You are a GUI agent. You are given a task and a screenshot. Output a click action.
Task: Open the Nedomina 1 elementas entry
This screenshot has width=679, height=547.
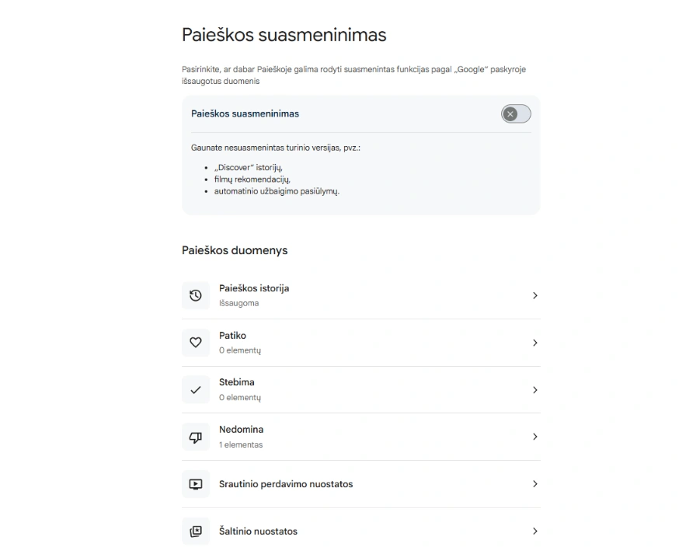(361, 437)
